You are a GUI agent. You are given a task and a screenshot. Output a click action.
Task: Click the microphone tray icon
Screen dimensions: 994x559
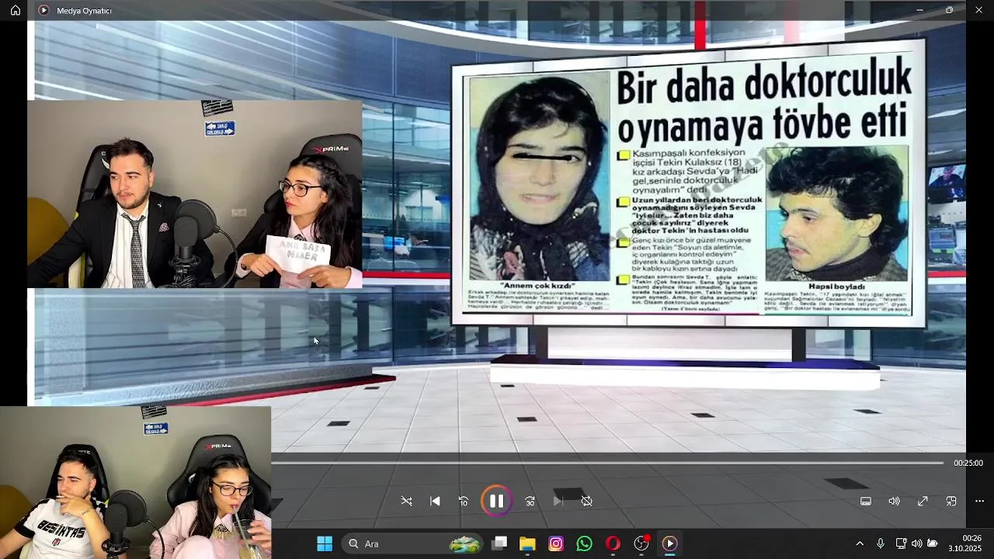[x=881, y=543]
